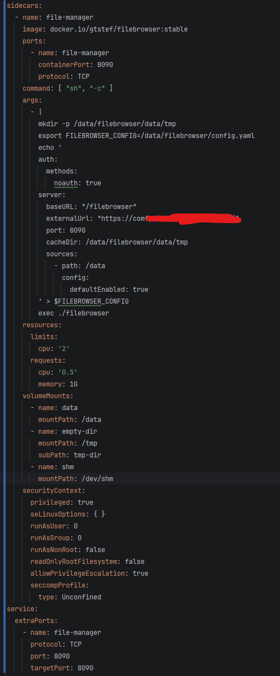Image resolution: width=280 pixels, height=676 pixels.
Task: Click the 'allowPrivilegeEscalation: true' line
Action: (x=89, y=573)
